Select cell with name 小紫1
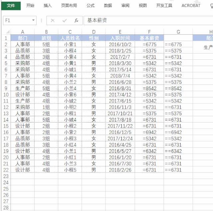Screen dimensions: 213x211 (x=70, y=44)
